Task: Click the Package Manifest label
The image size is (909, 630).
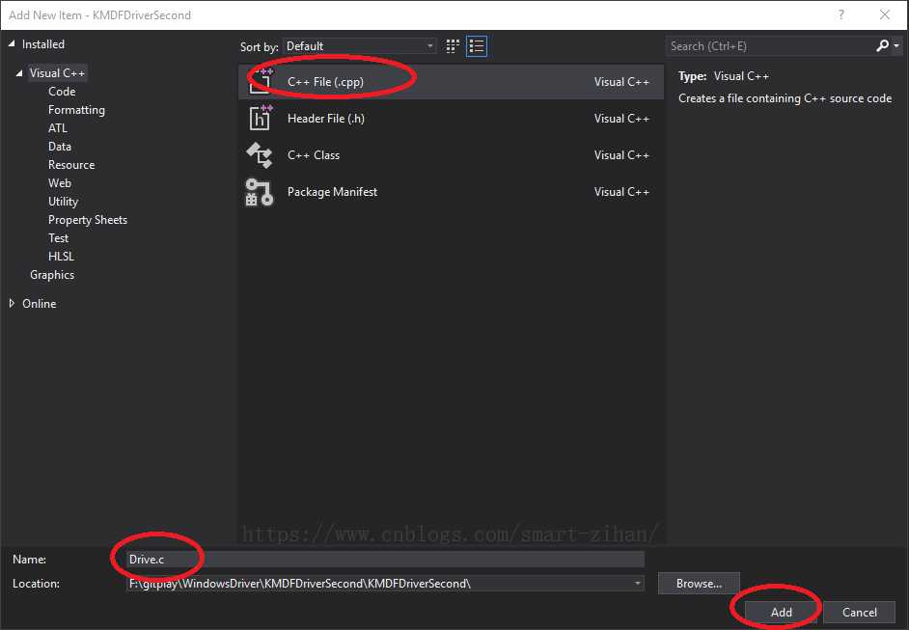Action: pyautogui.click(x=332, y=192)
